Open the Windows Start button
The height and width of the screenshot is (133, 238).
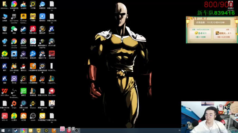pos(3,130)
